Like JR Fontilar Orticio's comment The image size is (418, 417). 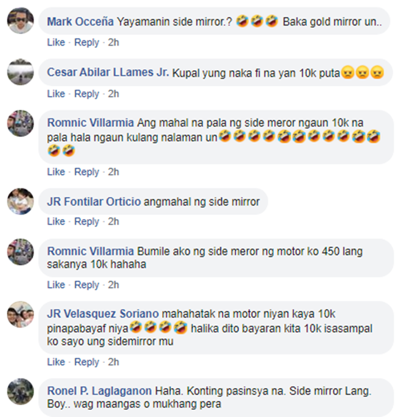56,221
